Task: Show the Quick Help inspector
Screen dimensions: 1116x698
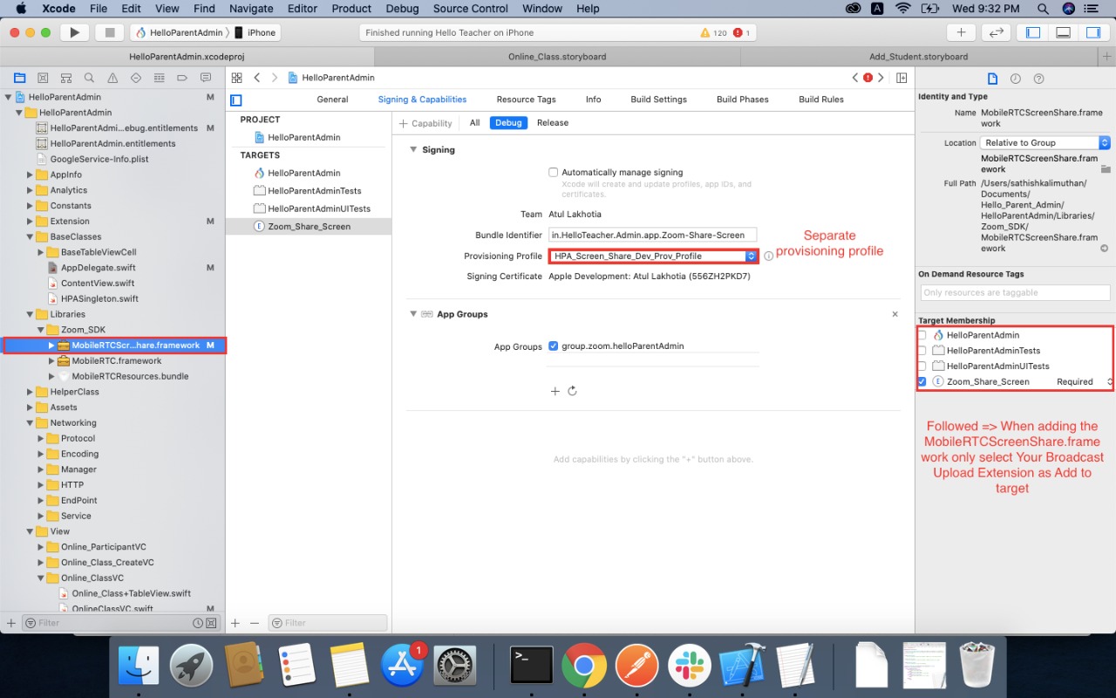Action: pyautogui.click(x=1038, y=79)
